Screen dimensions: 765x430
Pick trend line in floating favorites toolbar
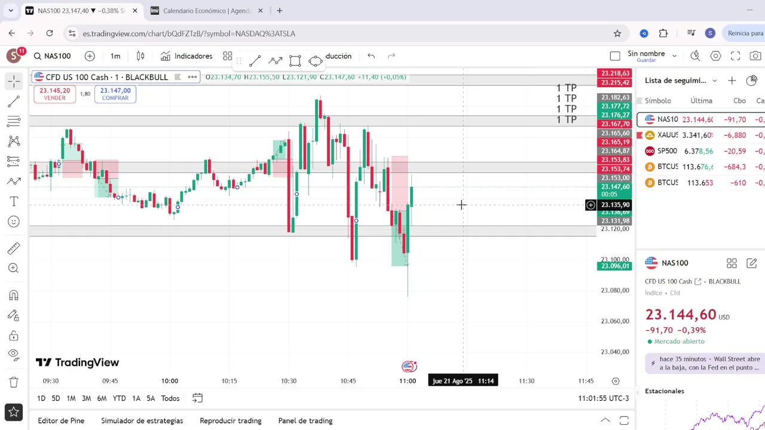pos(255,60)
